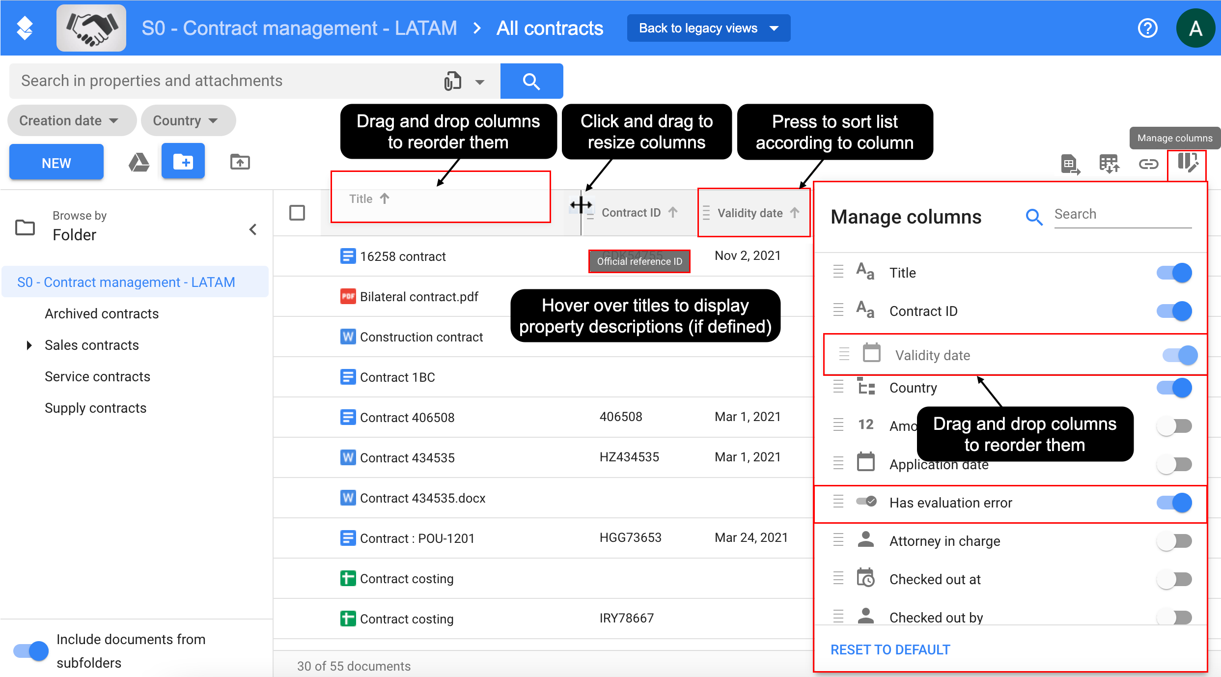Check the select-all documents checkbox
Screen dimensions: 1221x677
point(297,213)
